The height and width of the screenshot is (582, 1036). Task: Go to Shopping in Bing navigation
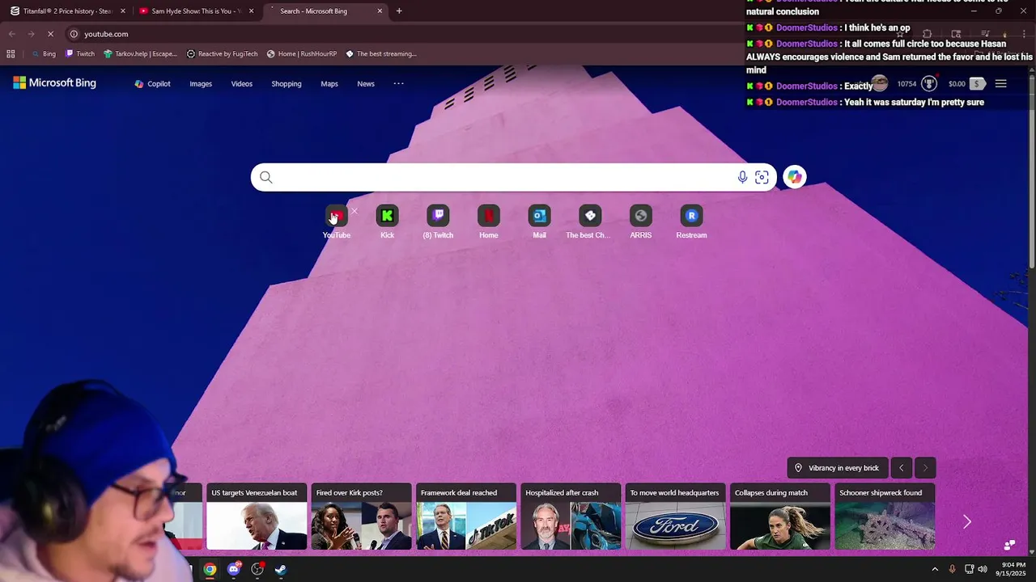pos(287,84)
